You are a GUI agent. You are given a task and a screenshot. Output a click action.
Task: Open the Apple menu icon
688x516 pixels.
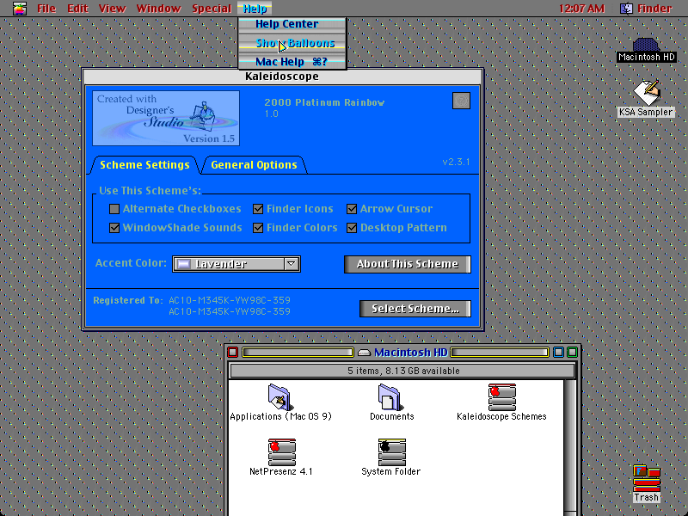pos(19,9)
